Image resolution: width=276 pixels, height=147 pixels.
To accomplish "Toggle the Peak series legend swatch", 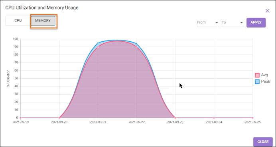I will point(257,81).
